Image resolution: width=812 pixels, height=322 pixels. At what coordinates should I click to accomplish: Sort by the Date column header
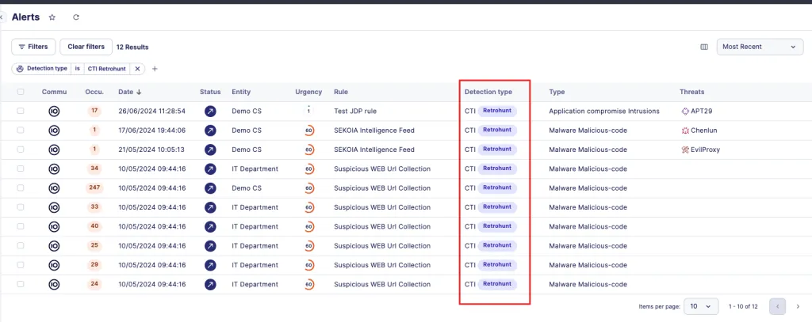[130, 92]
